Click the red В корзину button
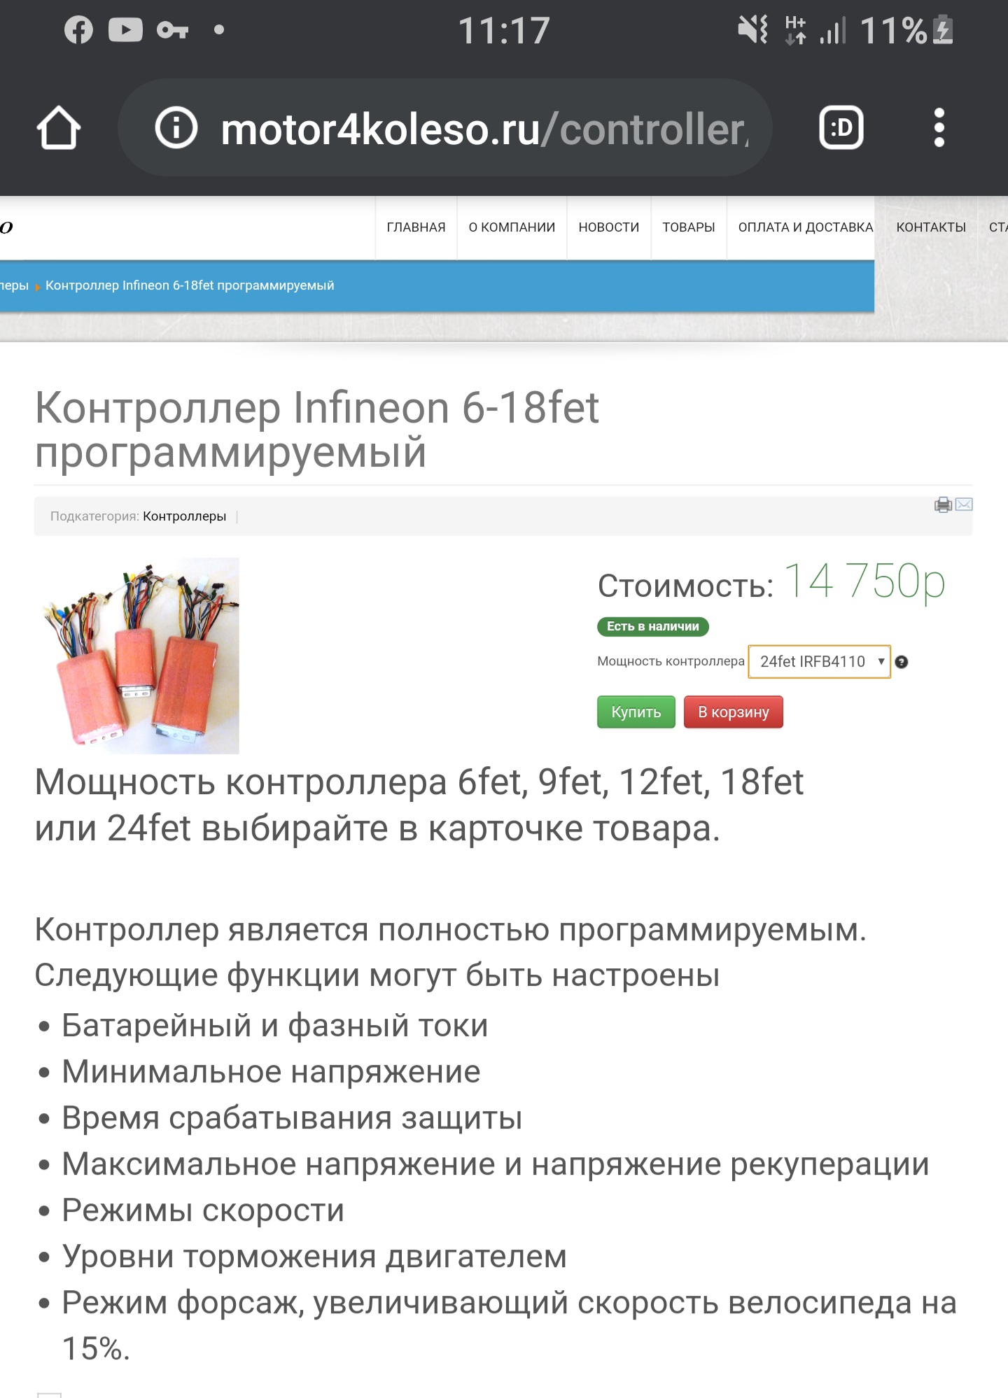Screen dimensions: 1008x1398 pyautogui.click(x=734, y=712)
